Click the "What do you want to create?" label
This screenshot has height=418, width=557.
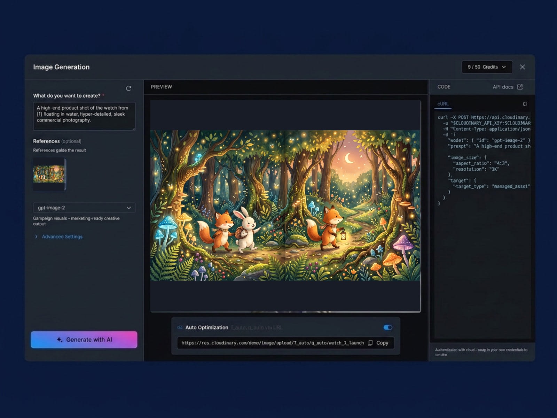(67, 95)
